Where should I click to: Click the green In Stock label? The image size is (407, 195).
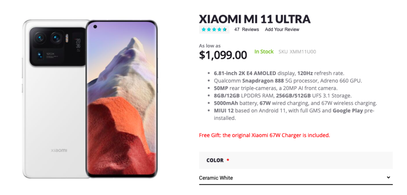point(264,52)
